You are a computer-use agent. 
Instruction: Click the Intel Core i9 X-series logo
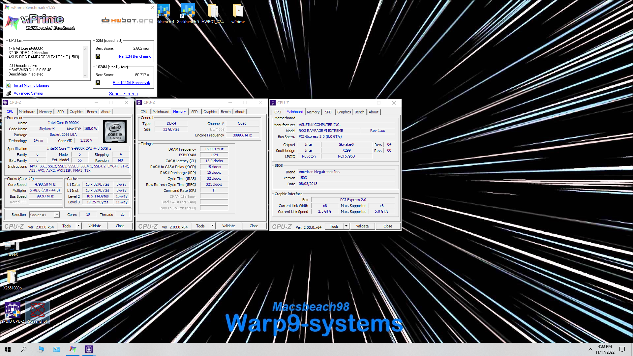(115, 131)
